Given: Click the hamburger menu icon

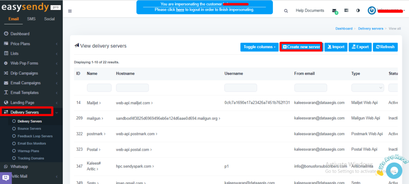Looking at the screenshot, I should pos(70,11).
